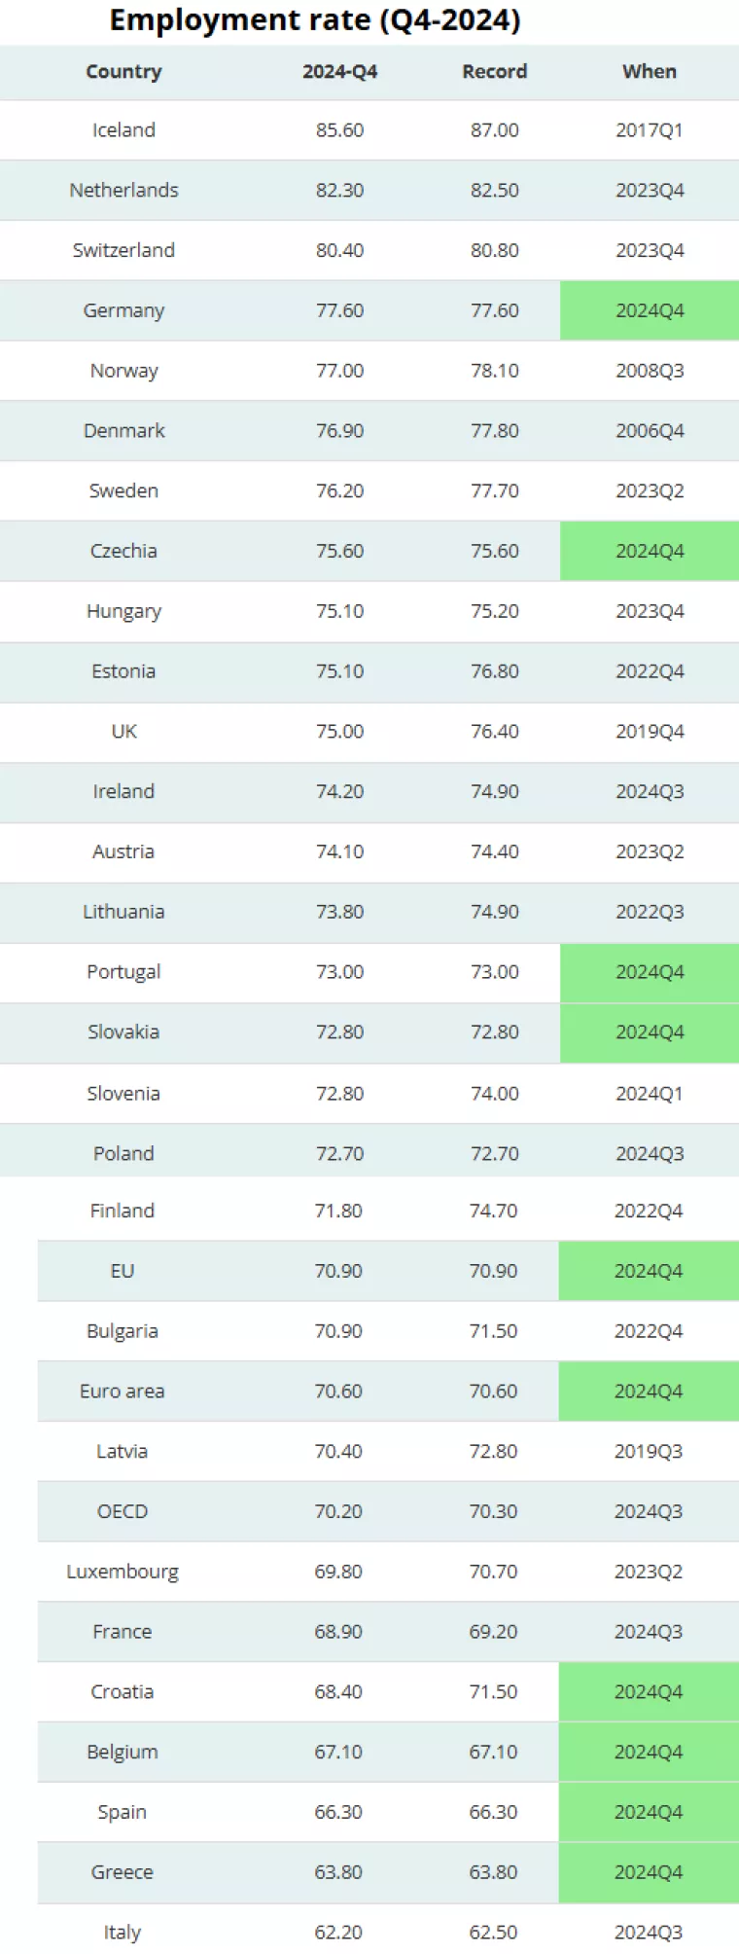
Task: Click the Employment rate table title
Action: coord(314,20)
